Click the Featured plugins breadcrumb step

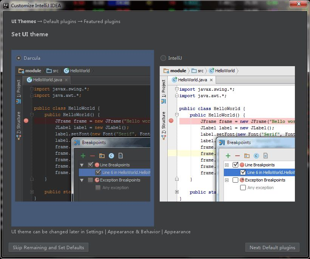coord(102,22)
